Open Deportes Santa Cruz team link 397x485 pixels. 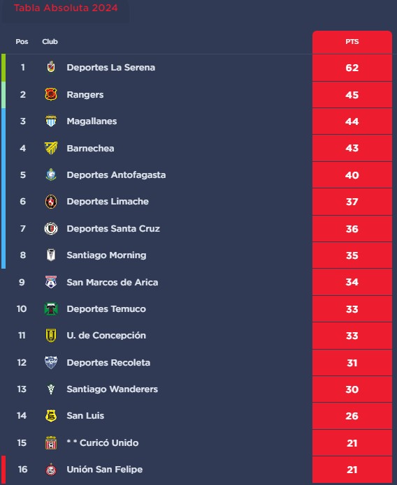click(113, 229)
